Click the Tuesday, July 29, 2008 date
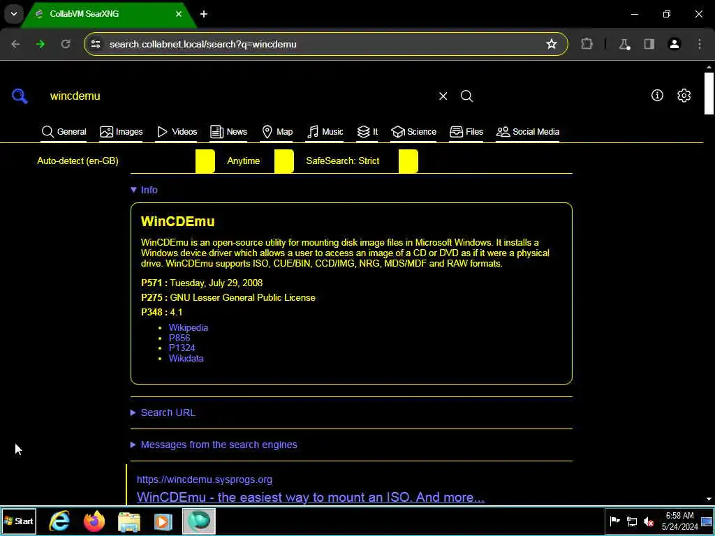Viewport: 715px width, 536px height. pyautogui.click(x=216, y=283)
